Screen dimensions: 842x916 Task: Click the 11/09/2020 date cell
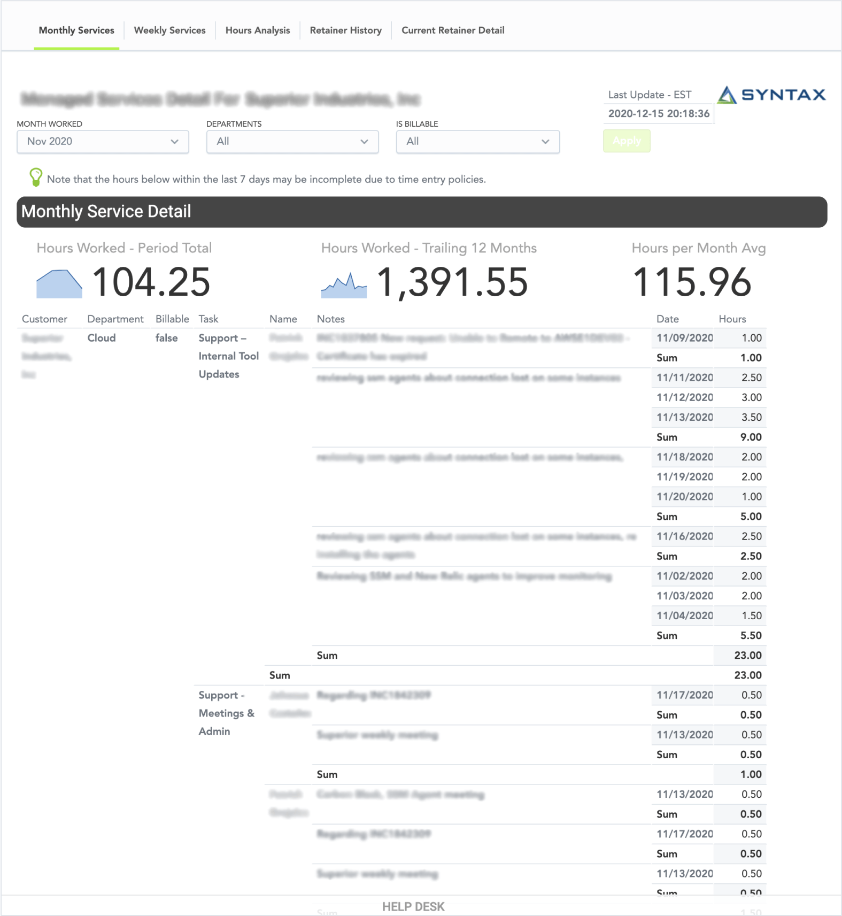pos(684,338)
